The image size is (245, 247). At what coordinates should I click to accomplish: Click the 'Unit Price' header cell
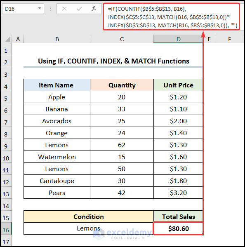pos(178,85)
